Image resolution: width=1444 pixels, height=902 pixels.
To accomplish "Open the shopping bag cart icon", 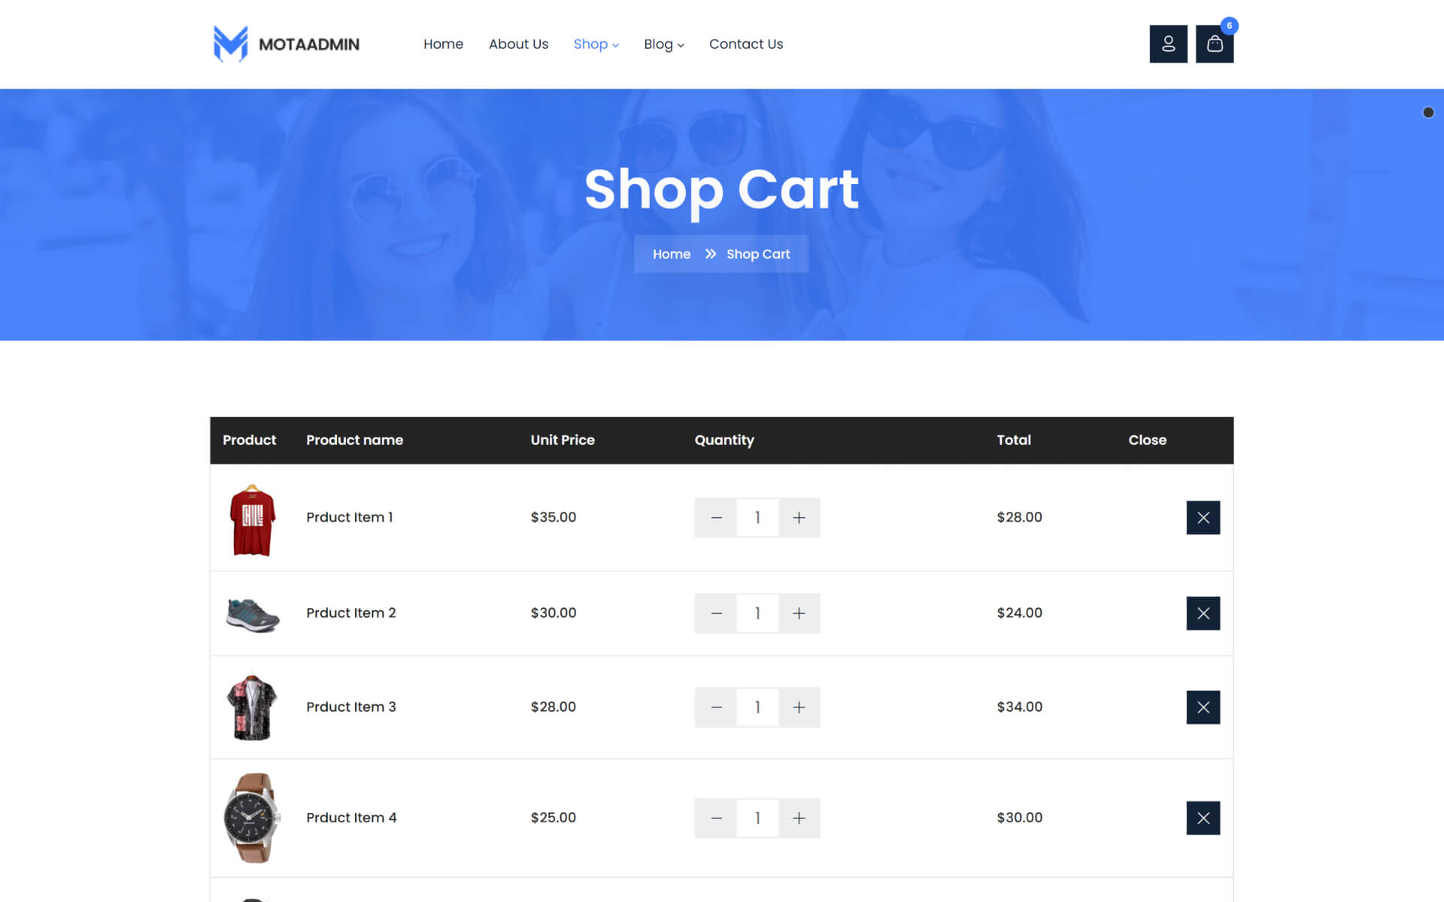I will coord(1214,44).
